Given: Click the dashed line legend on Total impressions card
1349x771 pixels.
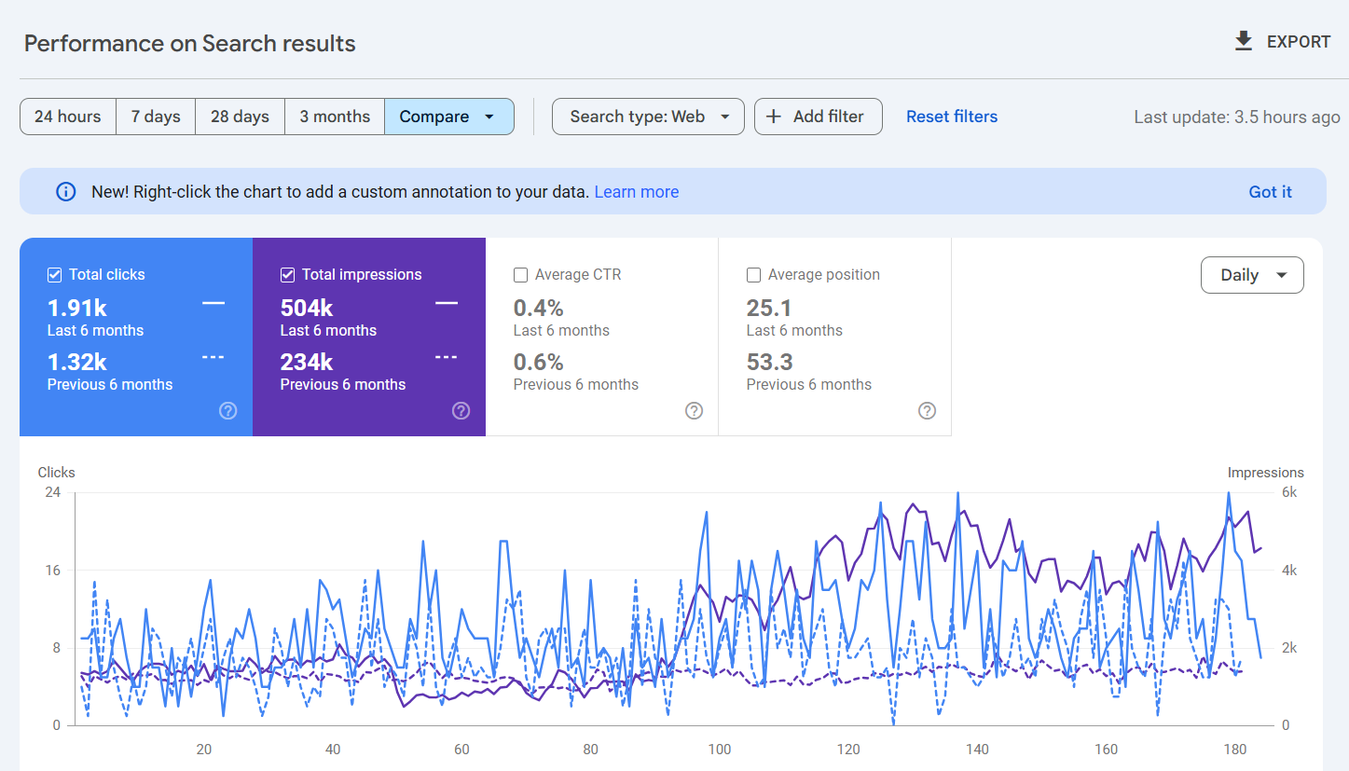Looking at the screenshot, I should [446, 356].
